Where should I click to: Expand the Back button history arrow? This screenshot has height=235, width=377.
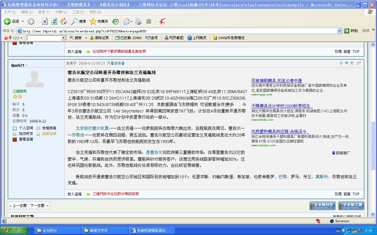pos(22,21)
